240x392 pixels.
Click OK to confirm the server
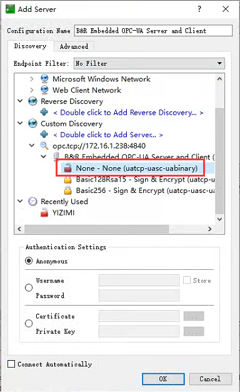pos(163,379)
